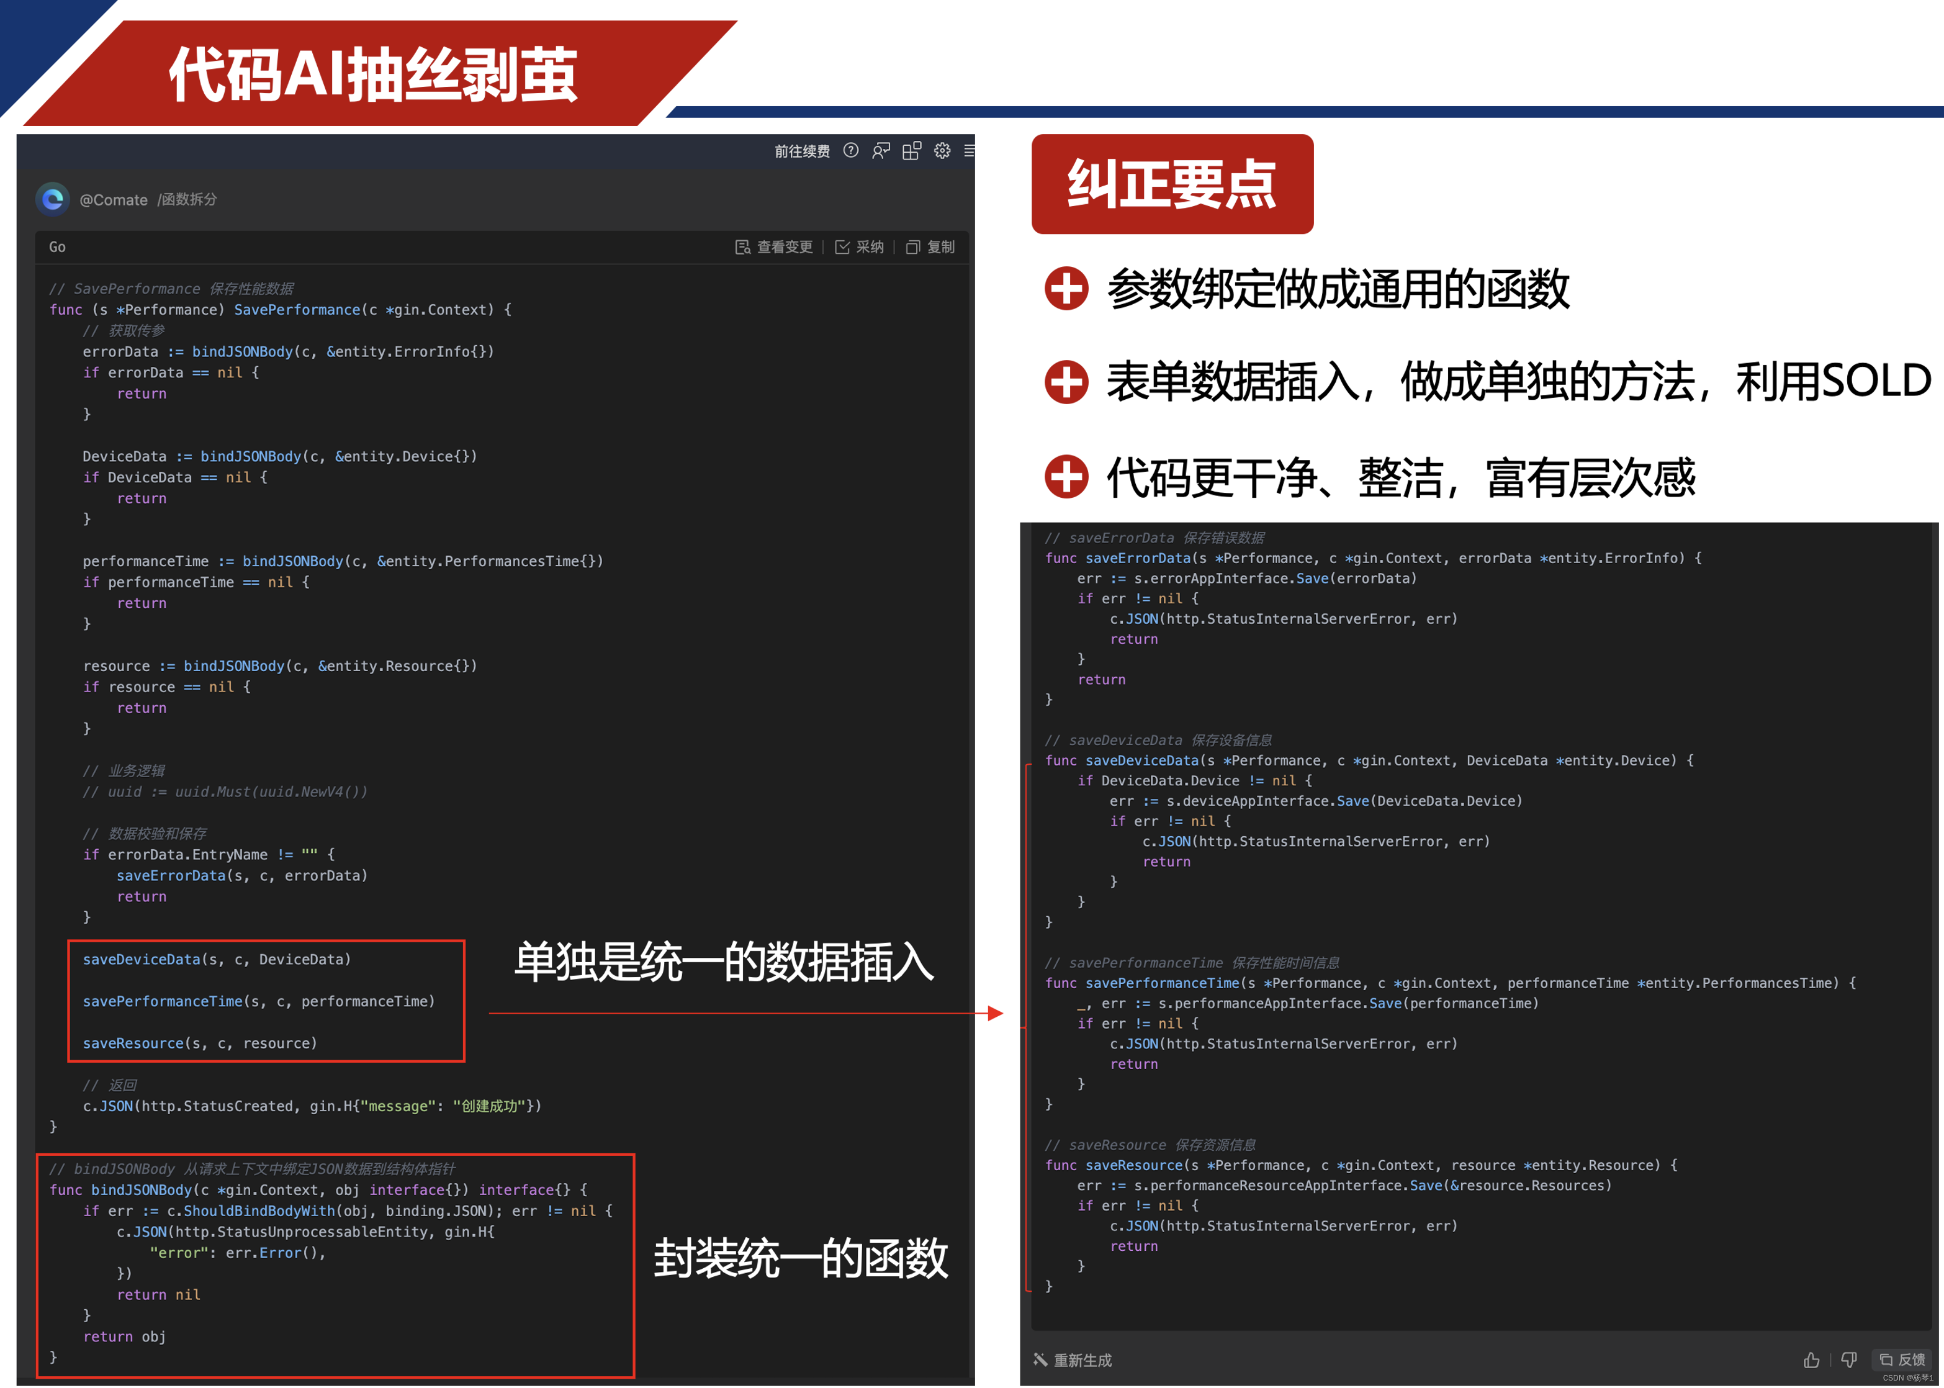The image size is (1944, 1388).
Task: Click the 前往续费 renewal link
Action: point(801,151)
